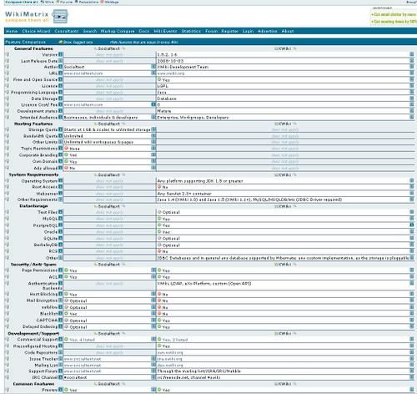Open Advertise in navigation bar
Screen dimensions: 417x394
tap(268, 31)
